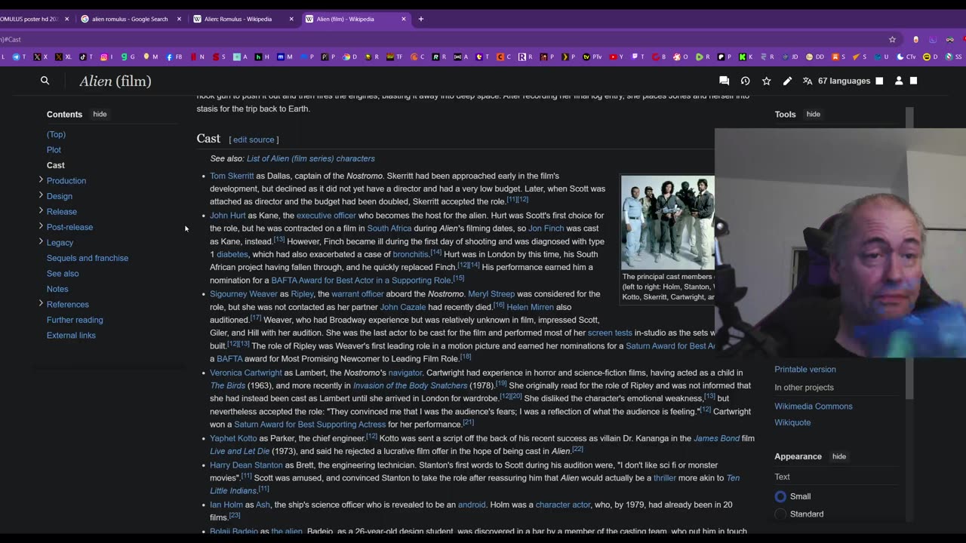Open the 'Wikiquote' link

tap(792, 422)
